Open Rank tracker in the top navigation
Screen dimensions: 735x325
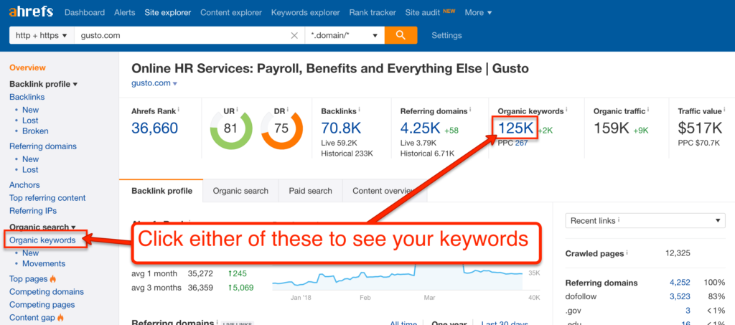click(373, 13)
